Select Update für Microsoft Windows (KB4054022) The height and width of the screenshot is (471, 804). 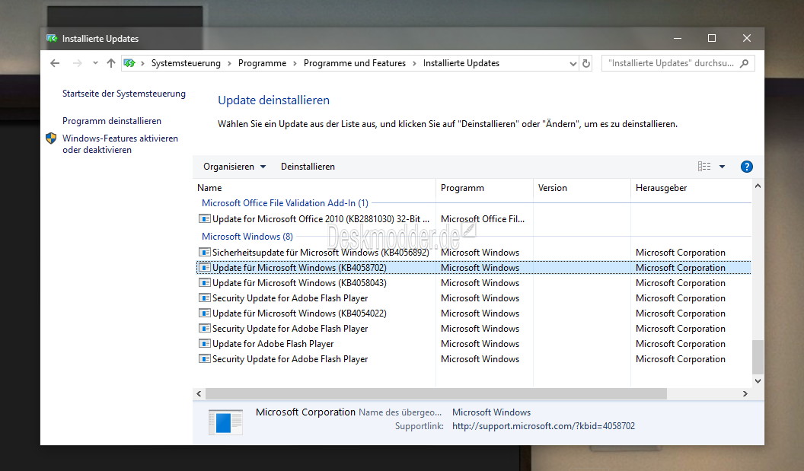click(x=474, y=313)
